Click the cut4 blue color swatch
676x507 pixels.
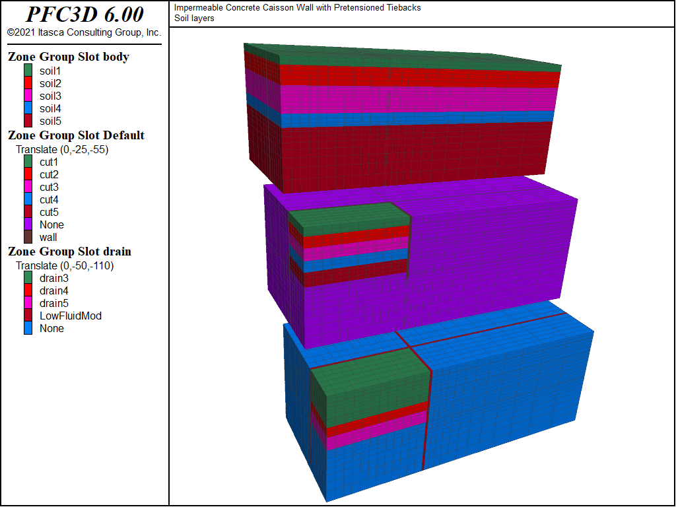coord(28,199)
